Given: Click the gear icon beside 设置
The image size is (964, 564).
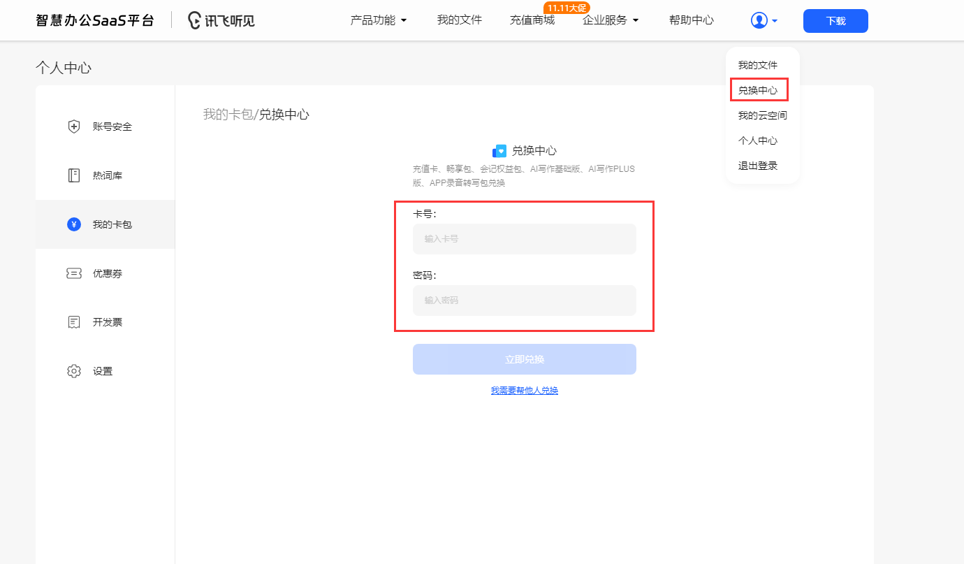Looking at the screenshot, I should [74, 371].
